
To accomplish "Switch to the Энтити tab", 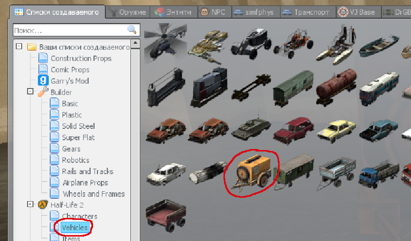I will (173, 12).
